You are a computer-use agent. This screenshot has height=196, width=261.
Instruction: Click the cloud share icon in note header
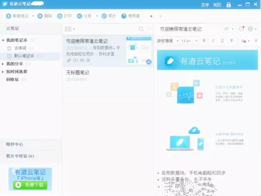pos(226,29)
